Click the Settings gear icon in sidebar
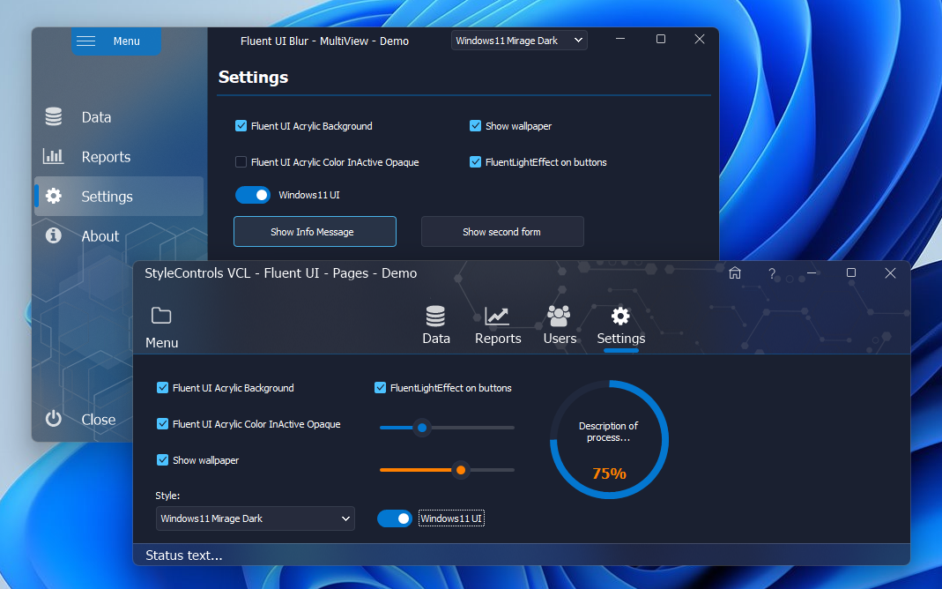Screen dimensions: 942x589 54,196
